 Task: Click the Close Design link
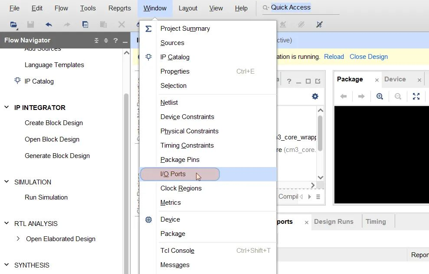click(x=369, y=57)
